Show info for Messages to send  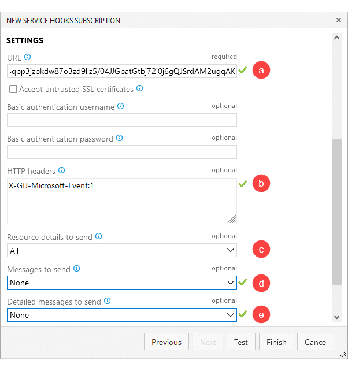coord(76,269)
